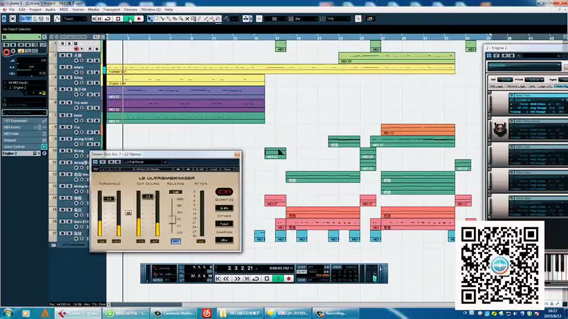
Task: Mute the snare track
Action: coord(62,67)
